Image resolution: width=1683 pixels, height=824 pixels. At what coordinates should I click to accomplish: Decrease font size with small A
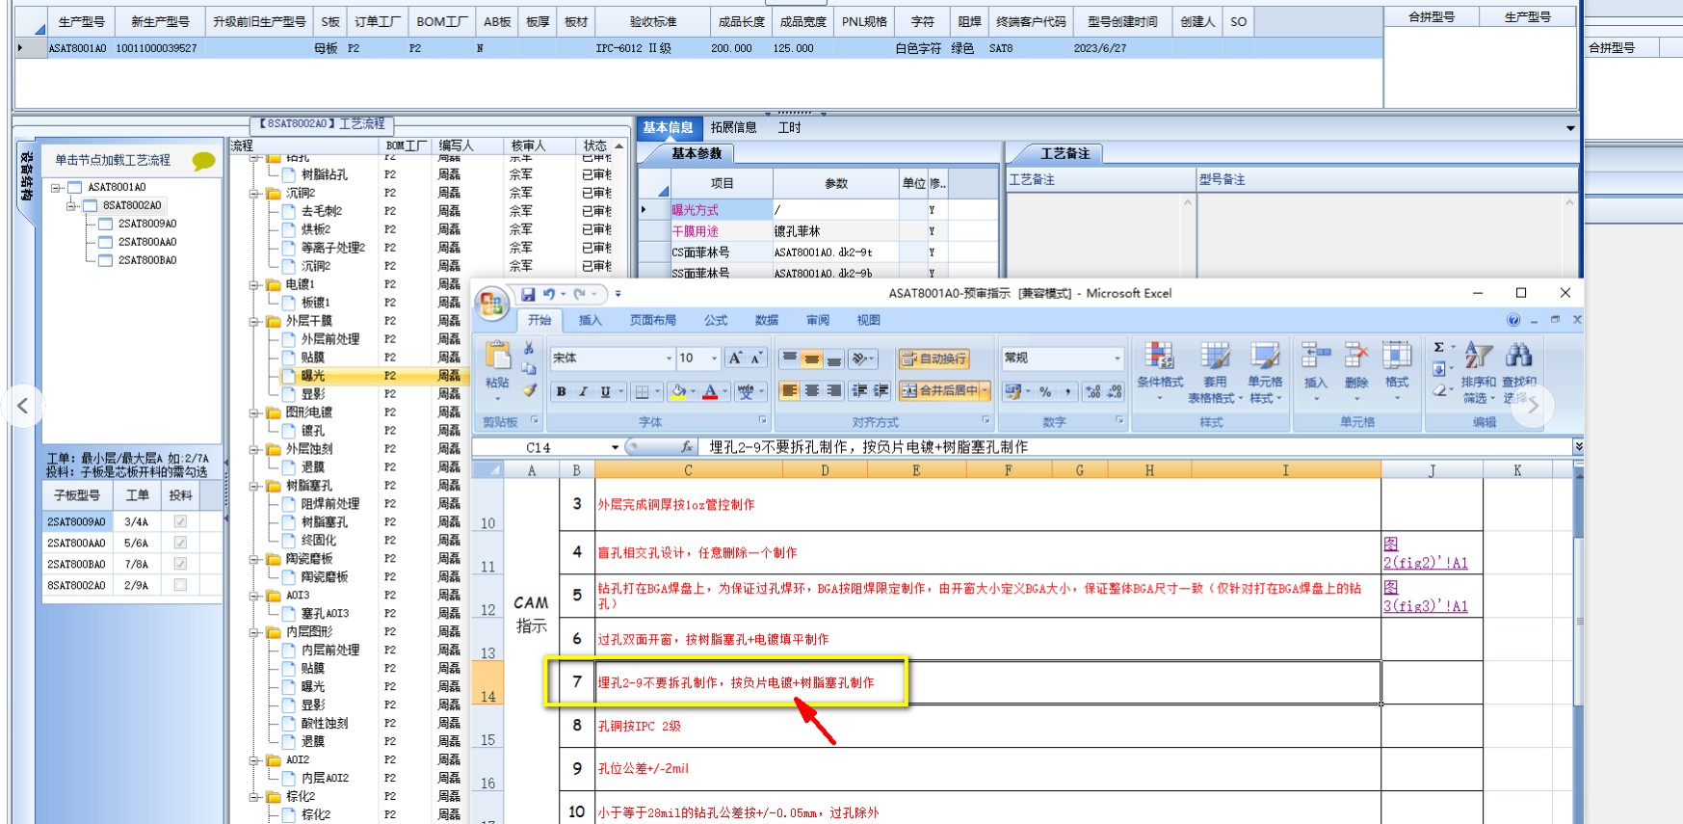coord(756,359)
